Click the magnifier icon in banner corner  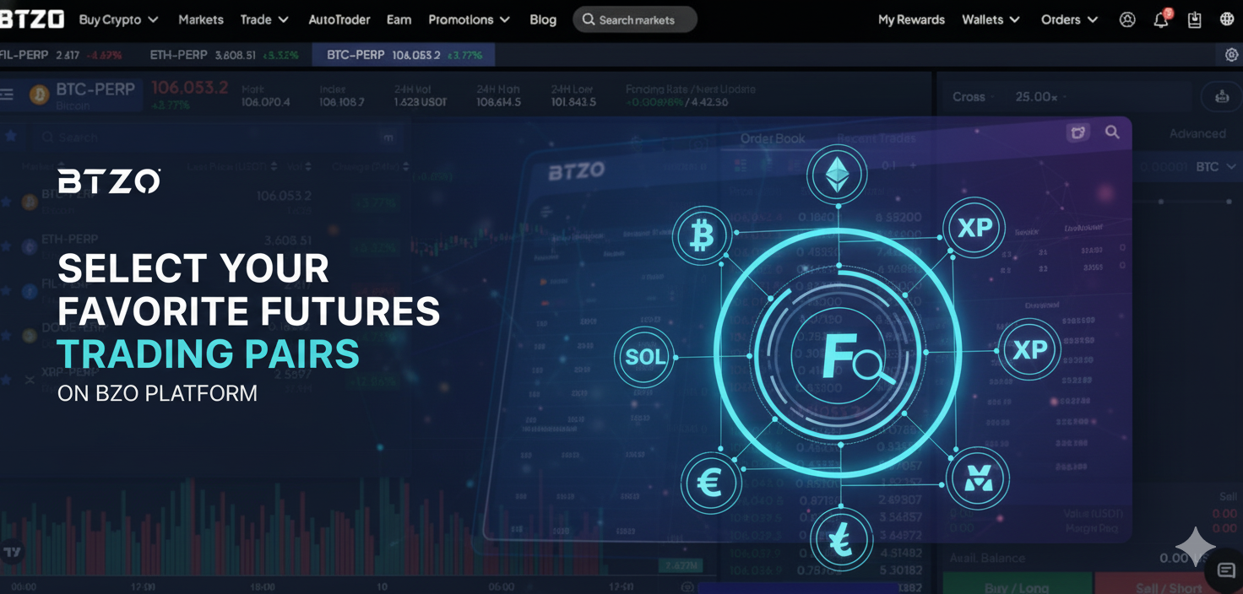[x=1112, y=132]
